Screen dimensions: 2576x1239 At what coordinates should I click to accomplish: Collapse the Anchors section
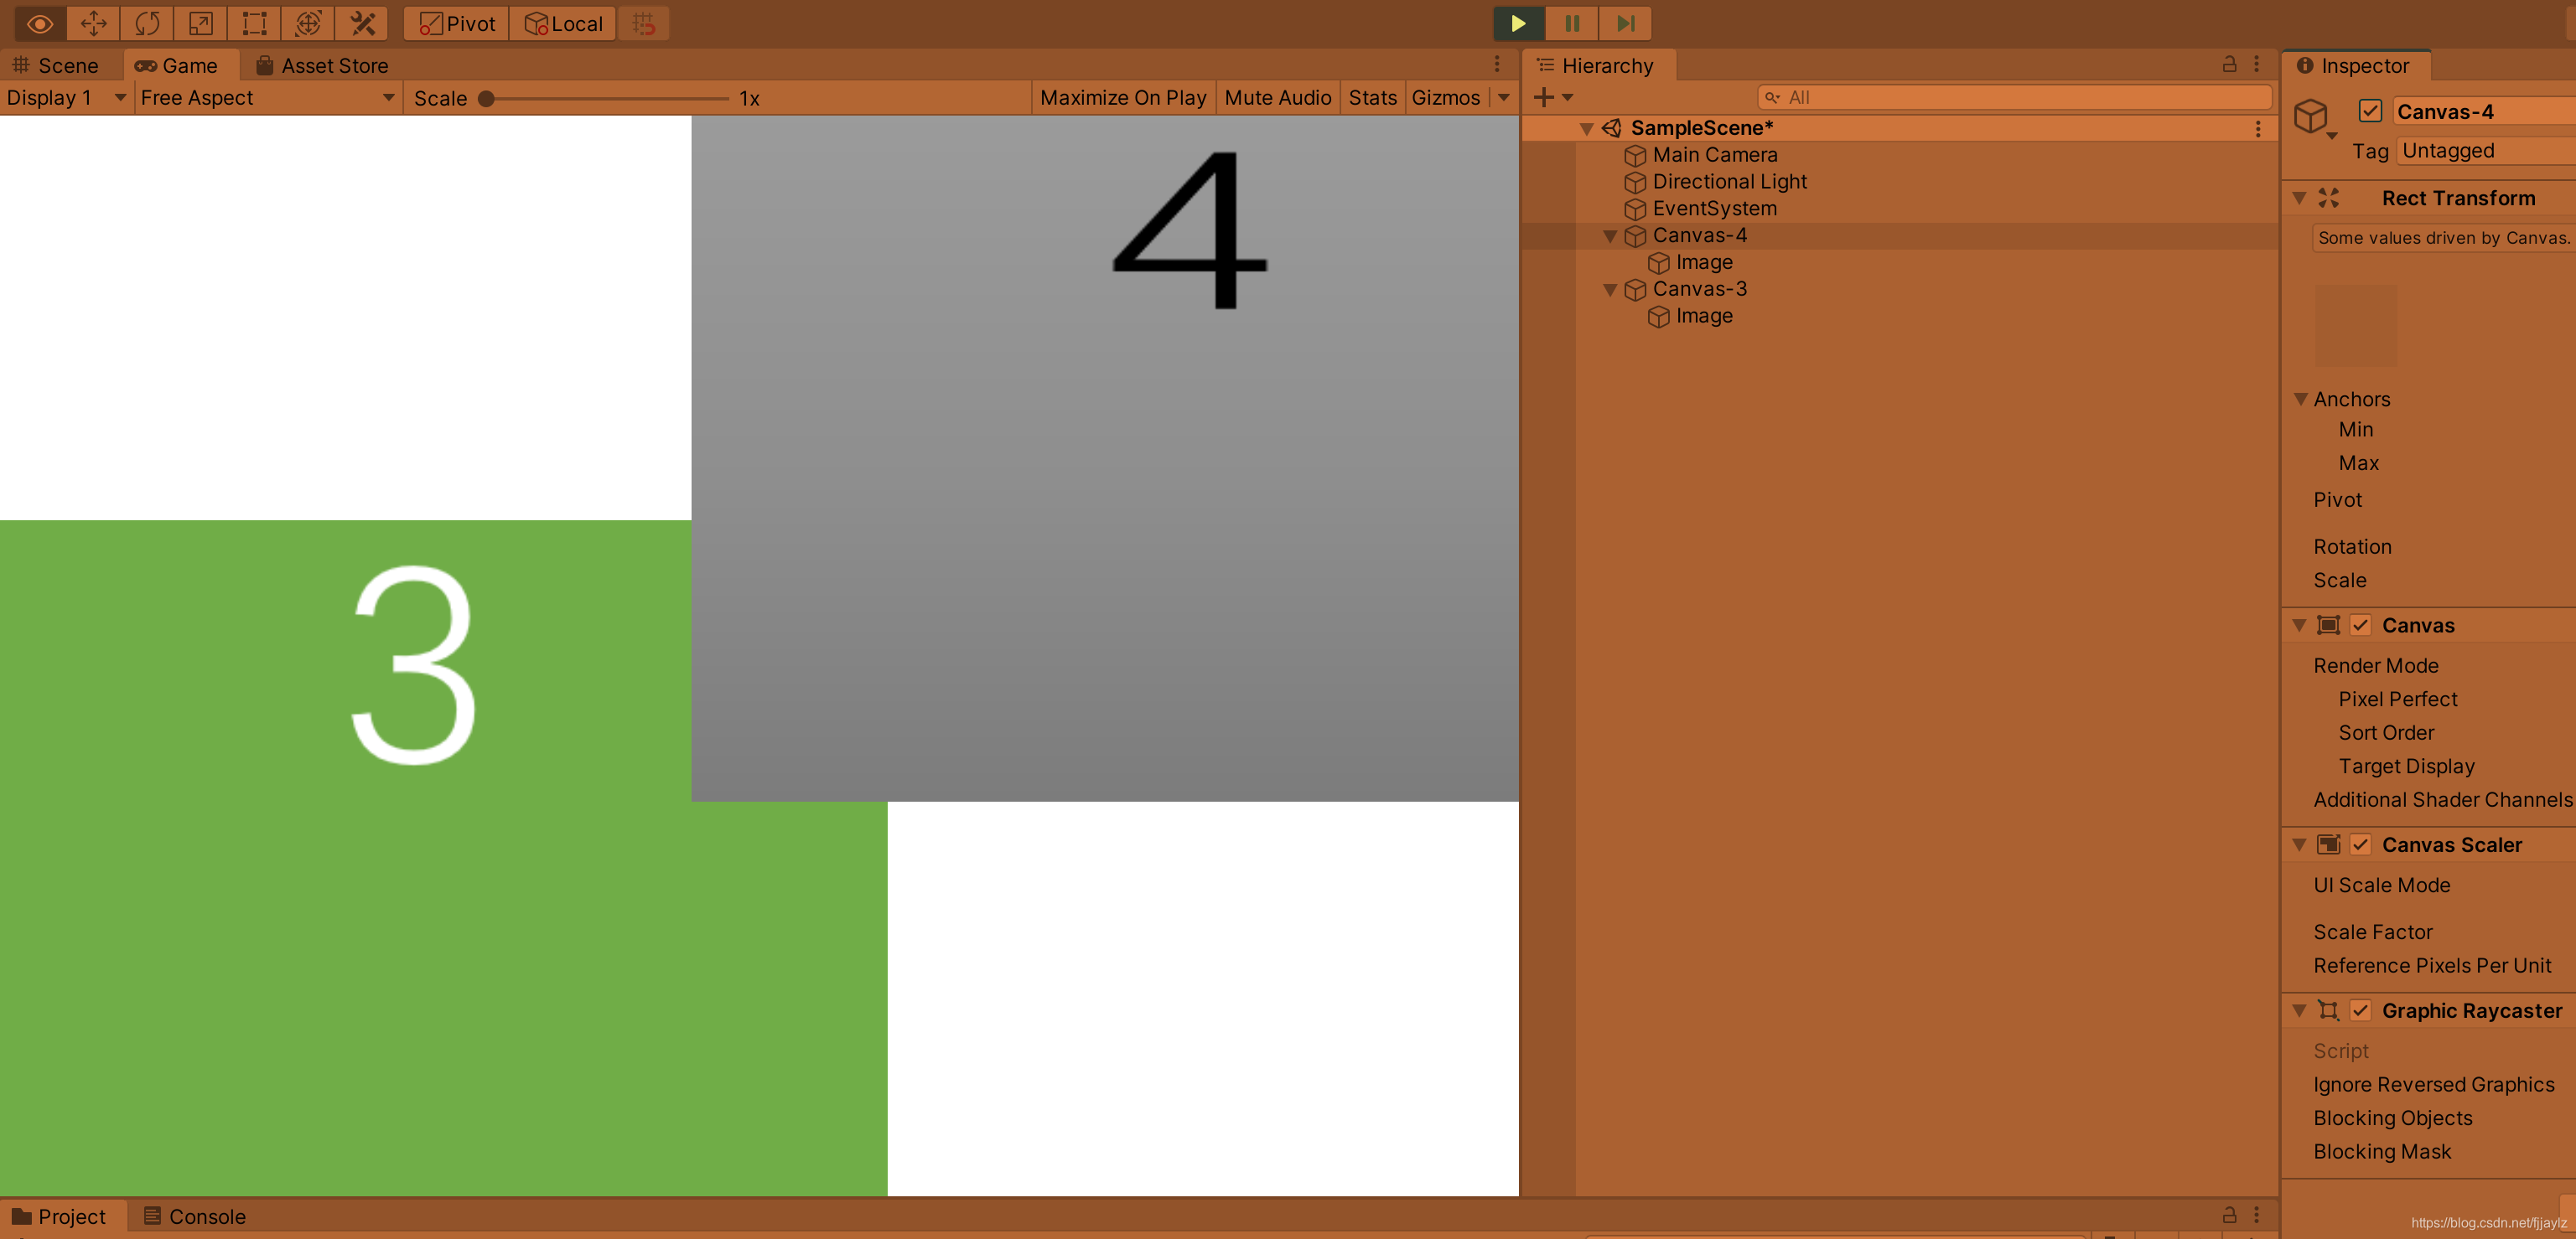pyautogui.click(x=2300, y=399)
